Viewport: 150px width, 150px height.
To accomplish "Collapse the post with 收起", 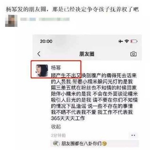I will (56, 127).
